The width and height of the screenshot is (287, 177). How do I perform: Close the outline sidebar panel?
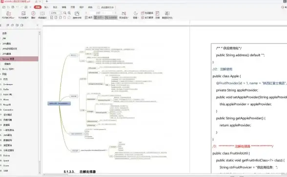coord(37,25)
